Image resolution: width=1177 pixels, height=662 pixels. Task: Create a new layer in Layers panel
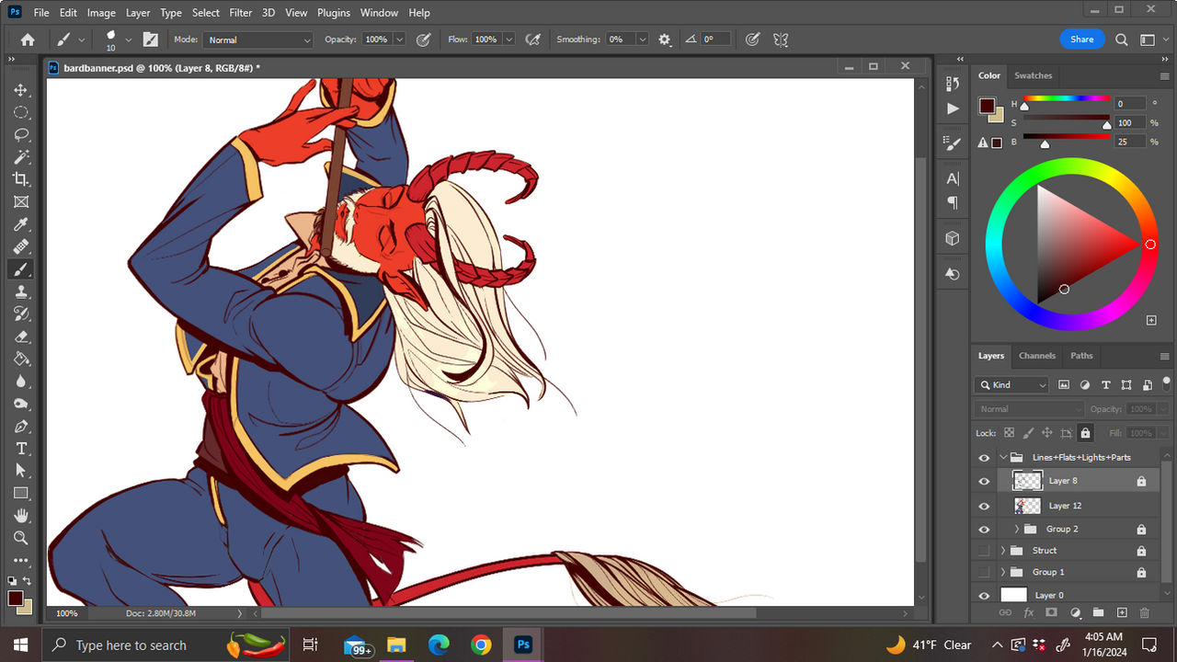pyautogui.click(x=1122, y=612)
